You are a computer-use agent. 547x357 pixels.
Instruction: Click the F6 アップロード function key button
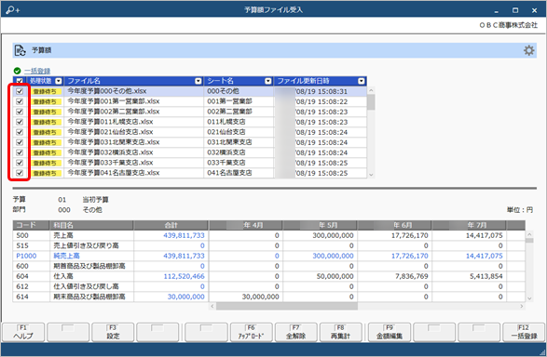pyautogui.click(x=251, y=332)
